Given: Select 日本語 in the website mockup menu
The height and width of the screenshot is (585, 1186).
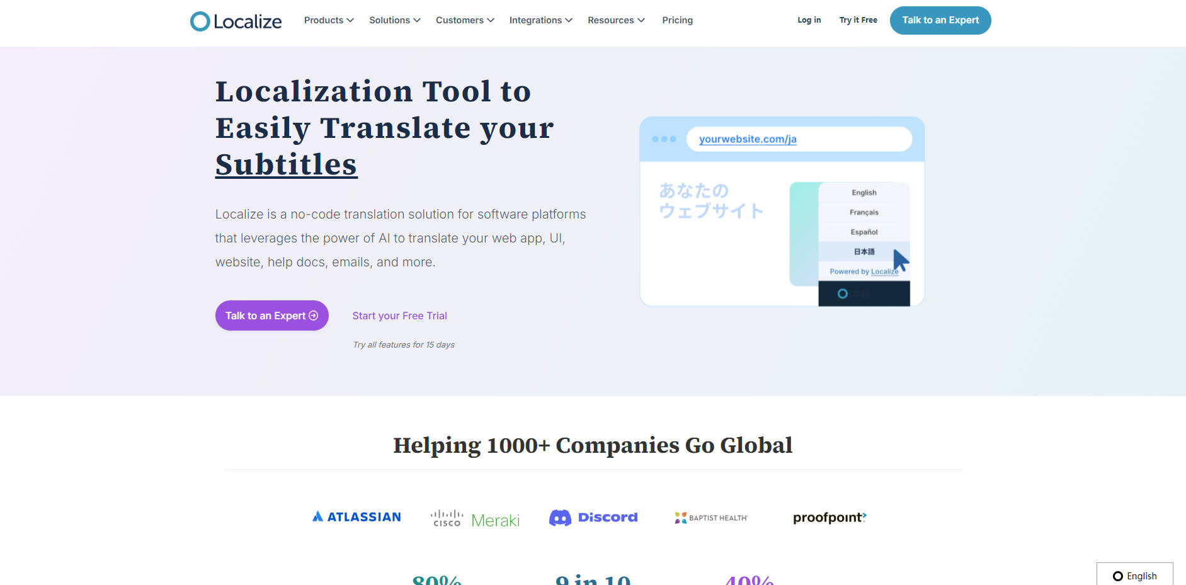Looking at the screenshot, I should coord(863,251).
